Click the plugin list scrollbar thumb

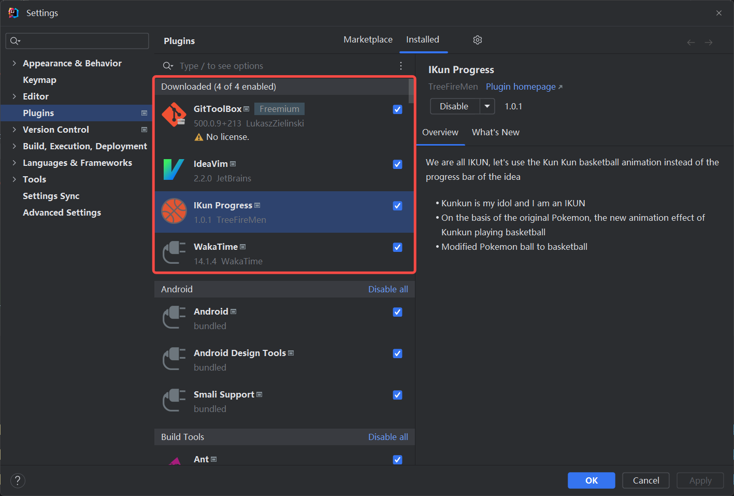pos(411,91)
